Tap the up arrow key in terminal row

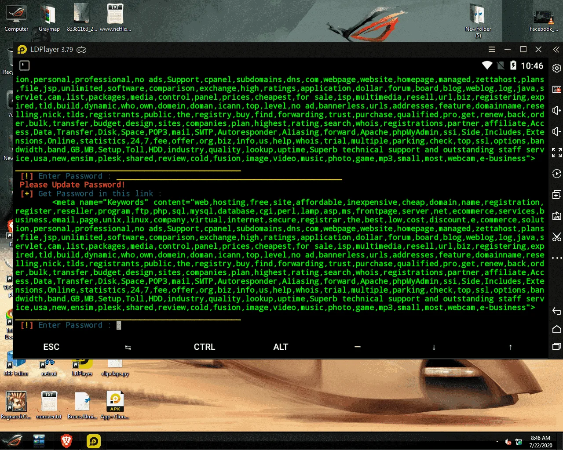coord(510,347)
